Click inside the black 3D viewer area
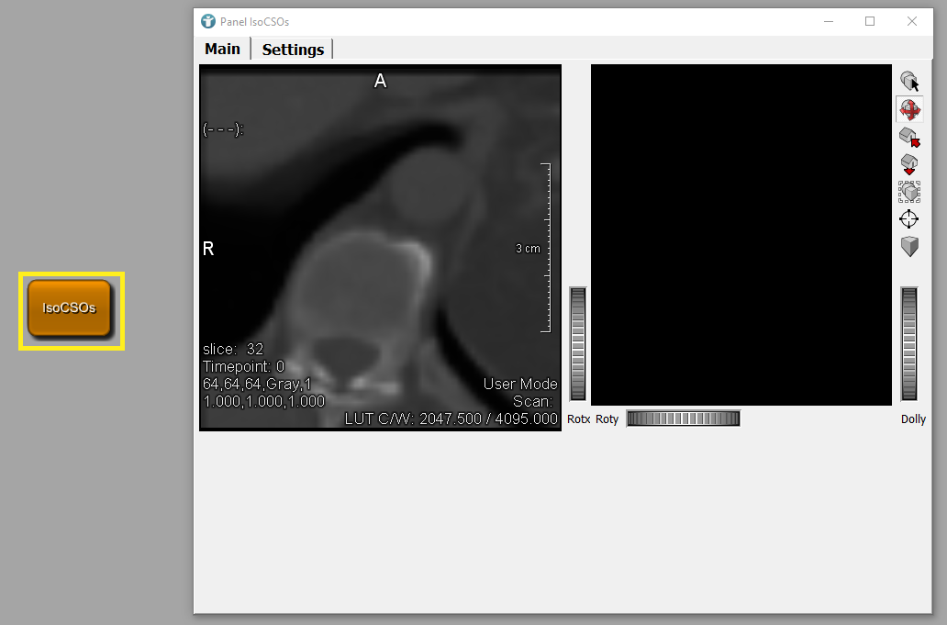 coord(741,235)
